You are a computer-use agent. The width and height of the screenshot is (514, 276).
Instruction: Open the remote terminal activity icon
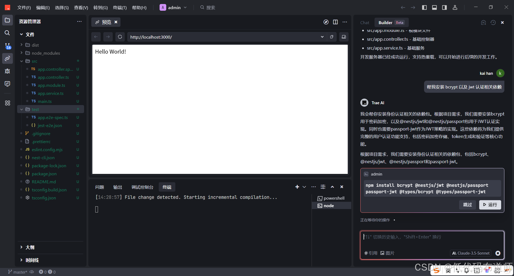coord(7,84)
